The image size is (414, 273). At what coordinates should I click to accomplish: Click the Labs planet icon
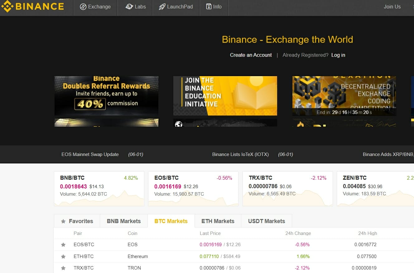point(129,7)
